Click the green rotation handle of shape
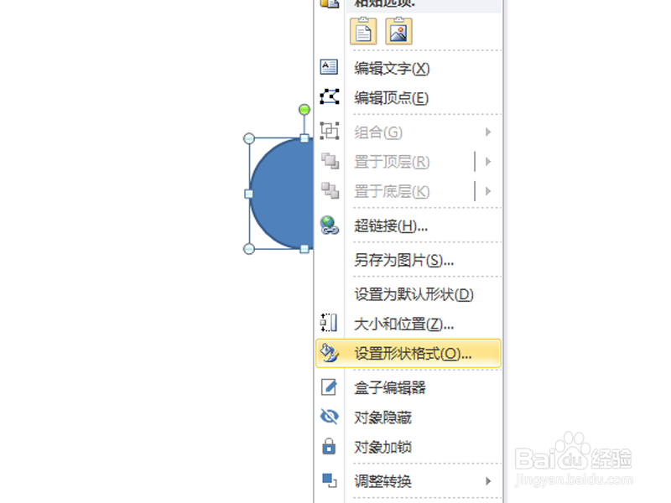 point(304,110)
